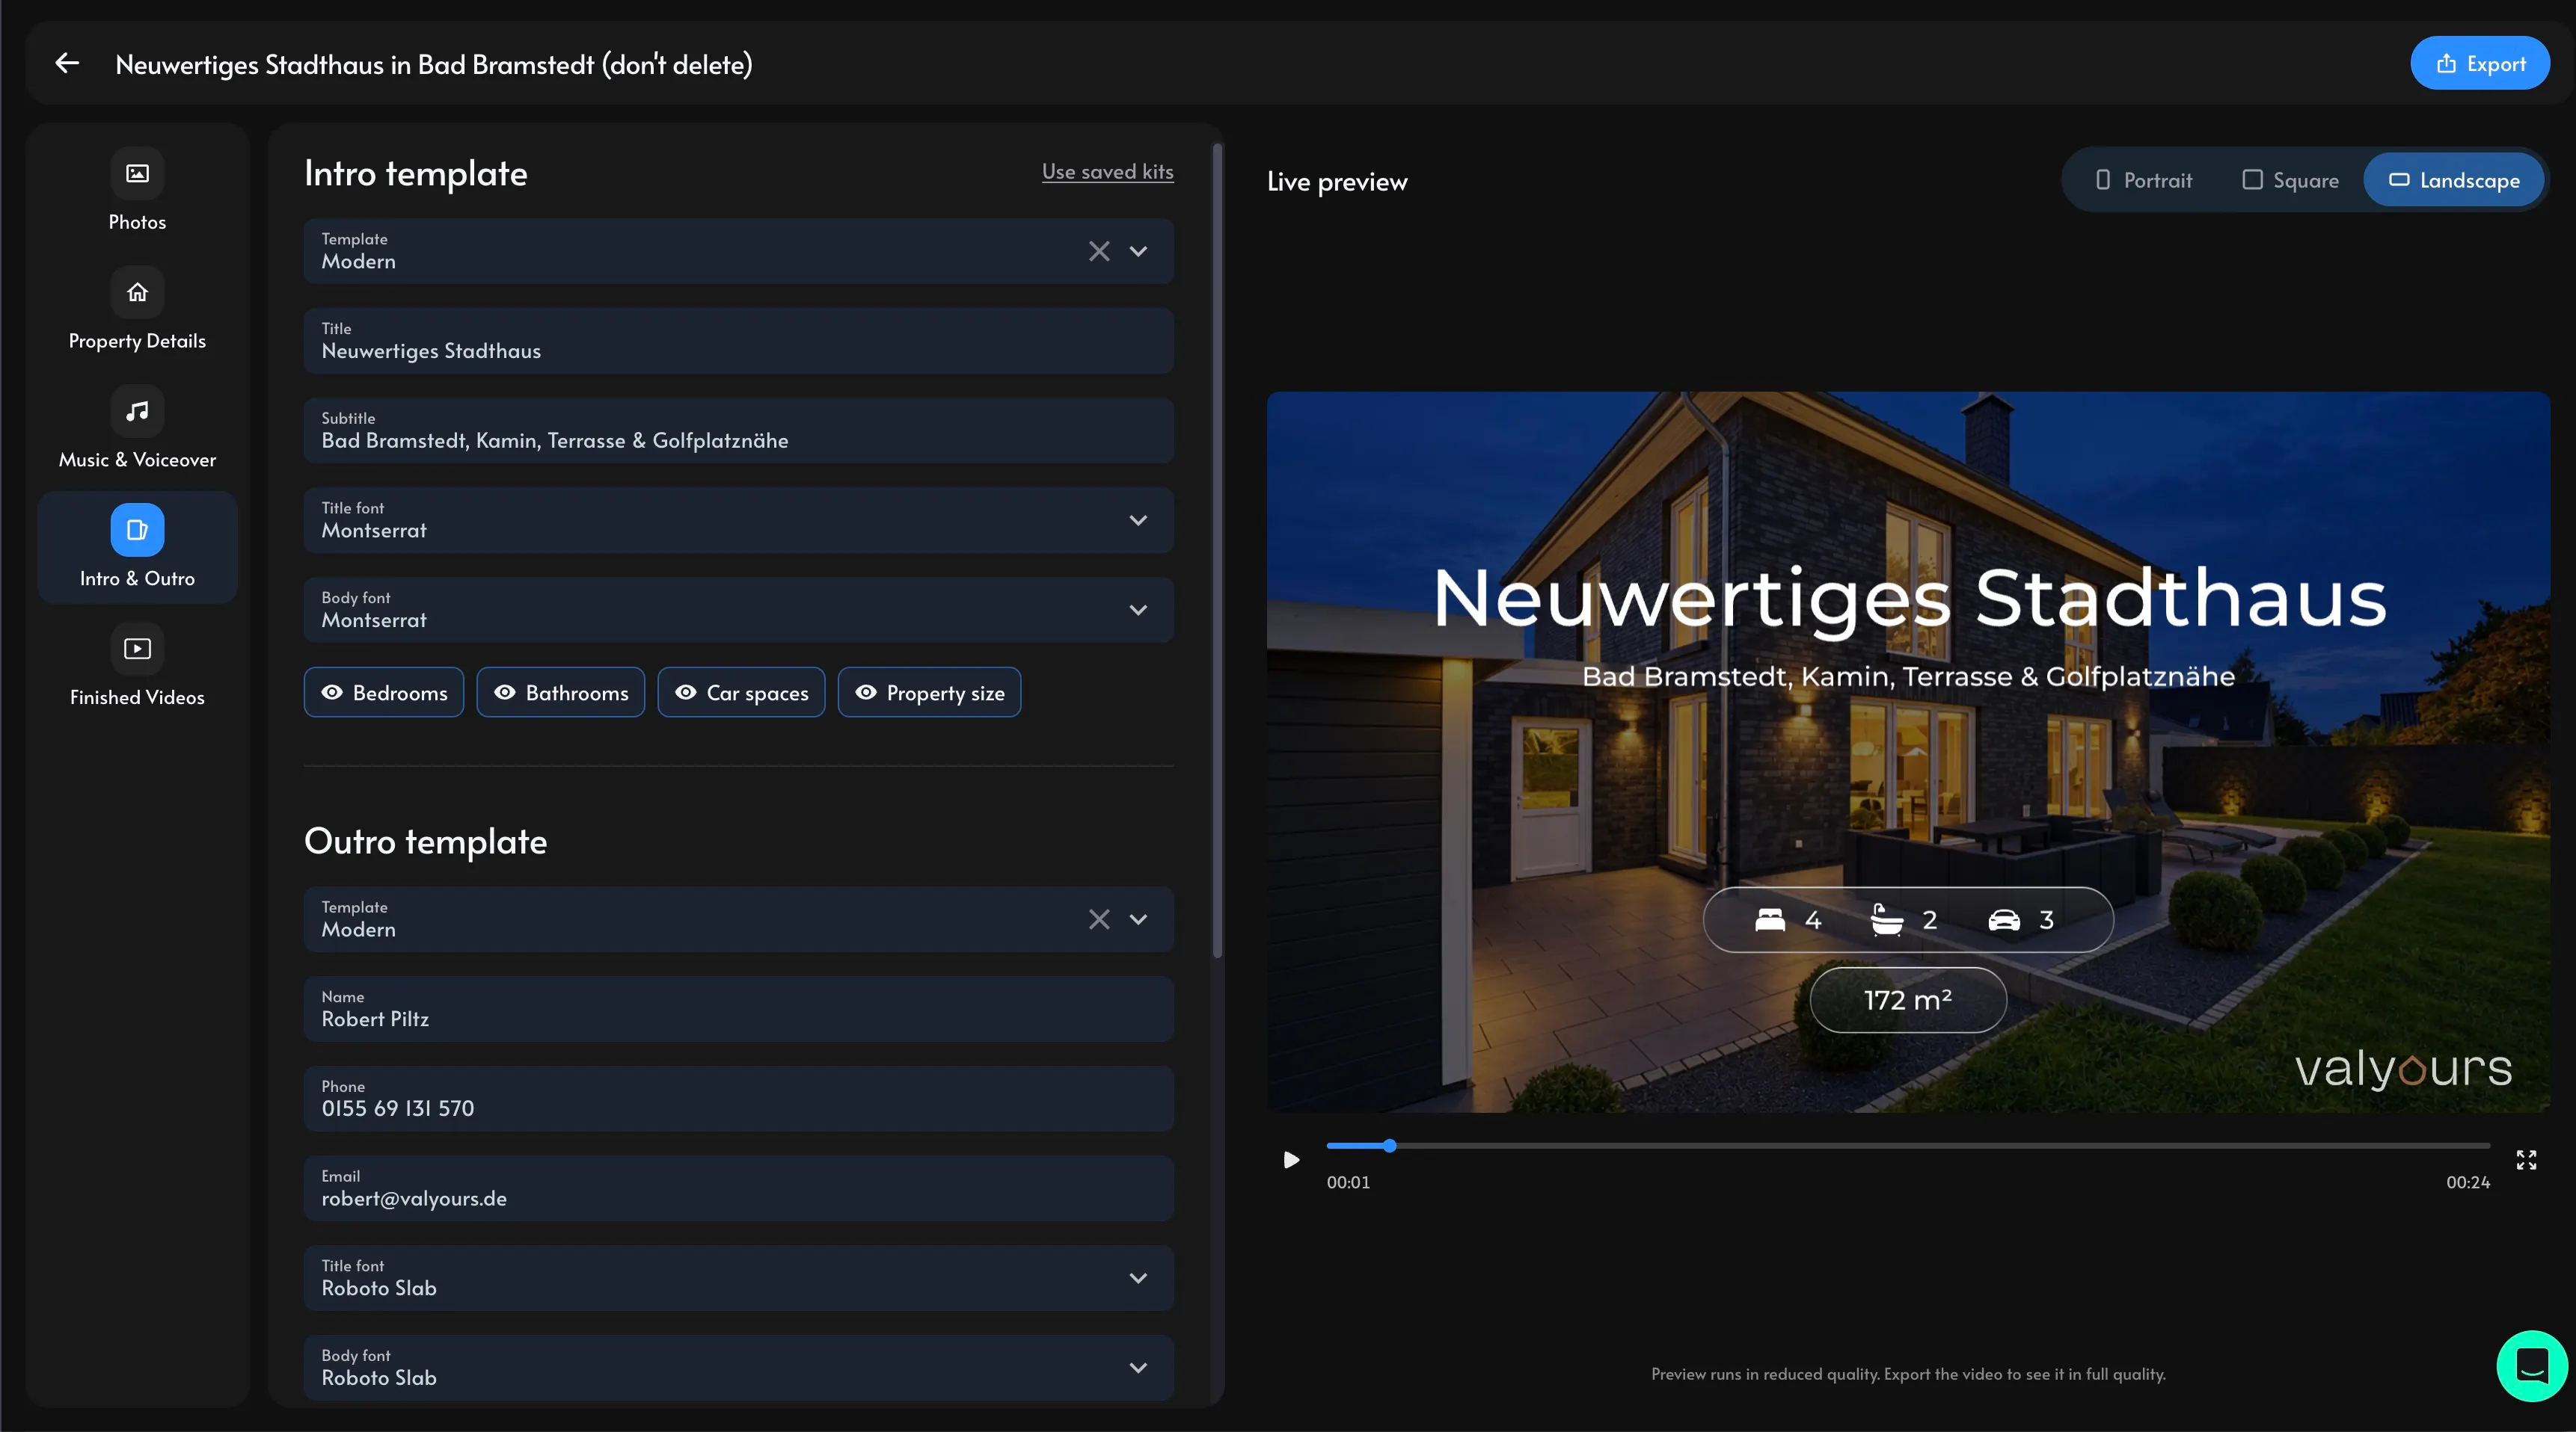Image resolution: width=2576 pixels, height=1432 pixels.
Task: Go back using the arrow icon
Action: pyautogui.click(x=67, y=63)
